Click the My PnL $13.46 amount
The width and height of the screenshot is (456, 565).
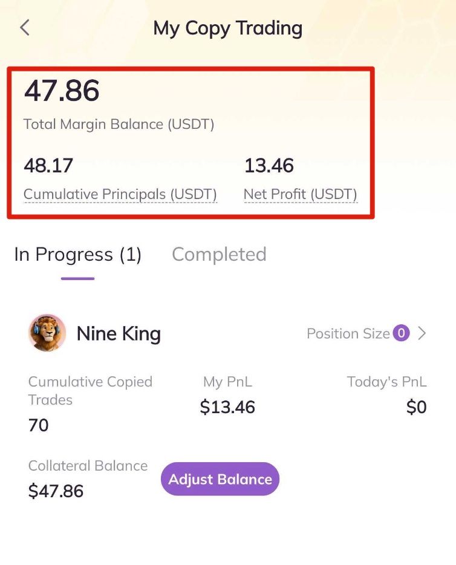coord(227,408)
